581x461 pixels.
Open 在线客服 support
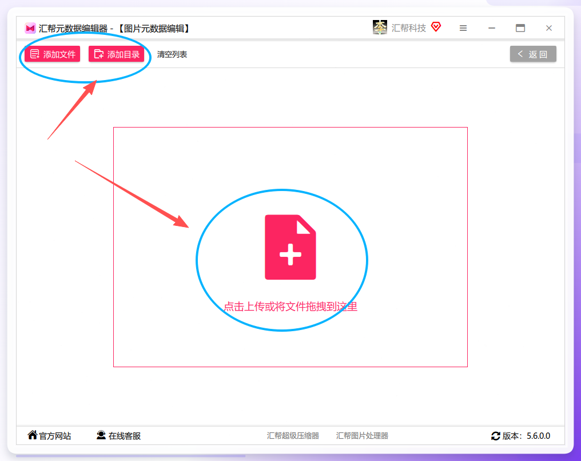point(118,435)
